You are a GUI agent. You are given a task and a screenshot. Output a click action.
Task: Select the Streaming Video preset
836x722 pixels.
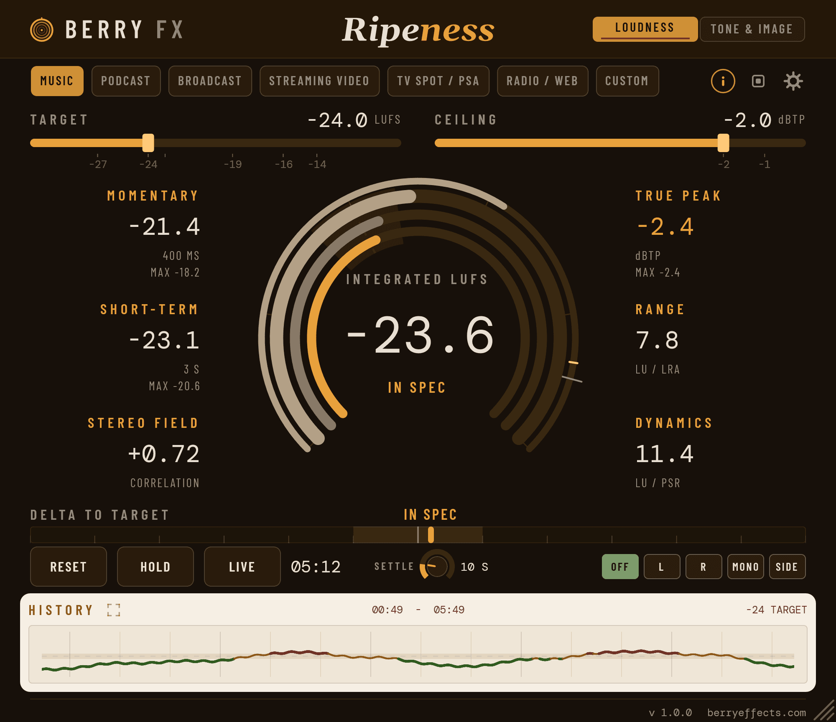click(319, 81)
